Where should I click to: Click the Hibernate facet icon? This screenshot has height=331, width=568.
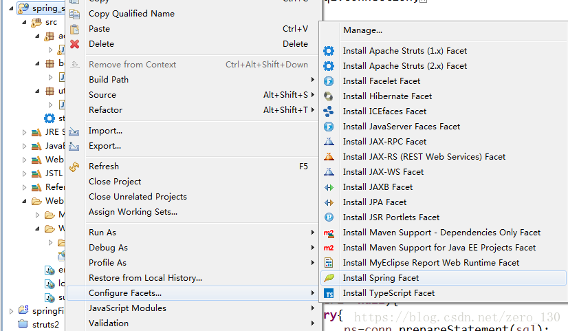[x=329, y=96]
